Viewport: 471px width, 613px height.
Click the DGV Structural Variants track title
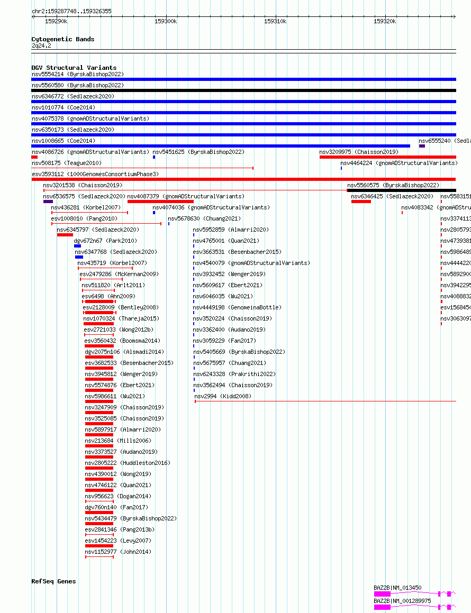click(74, 68)
